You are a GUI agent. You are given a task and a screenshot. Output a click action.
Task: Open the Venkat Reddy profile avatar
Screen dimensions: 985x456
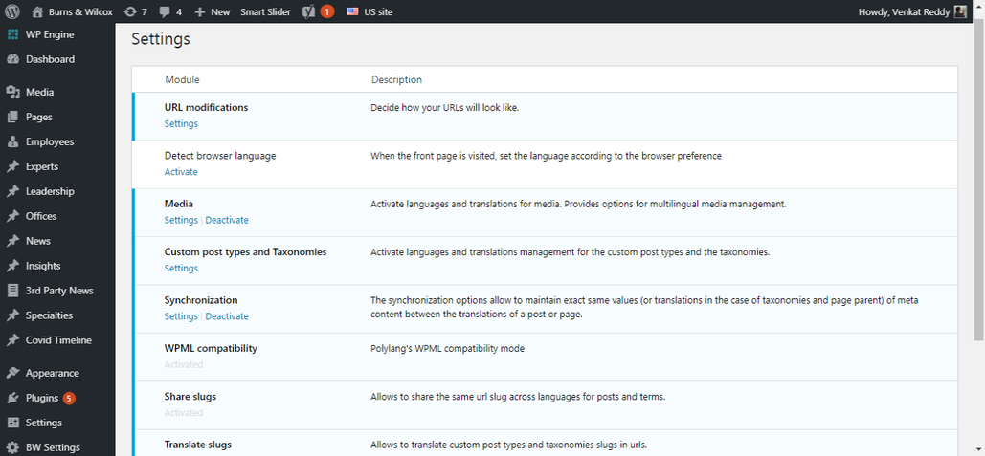(960, 11)
